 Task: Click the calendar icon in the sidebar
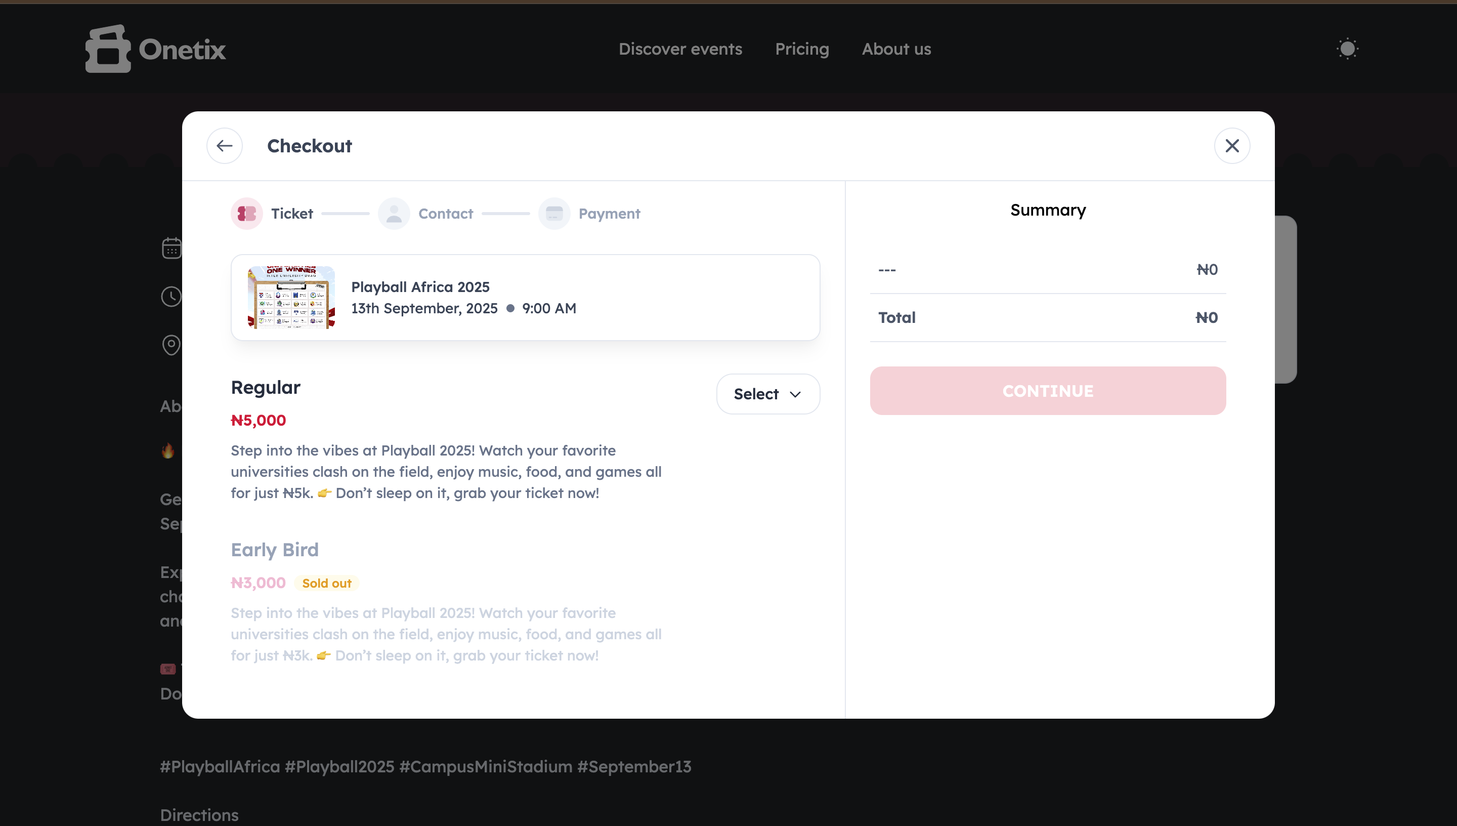coord(172,248)
